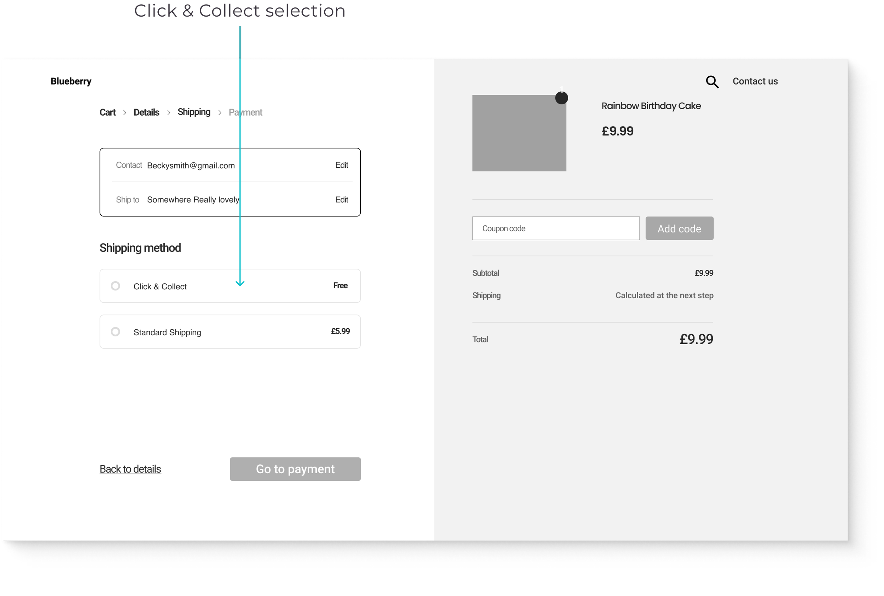Select Click & Collect radio button
This screenshot has height=596, width=884.
tap(116, 286)
